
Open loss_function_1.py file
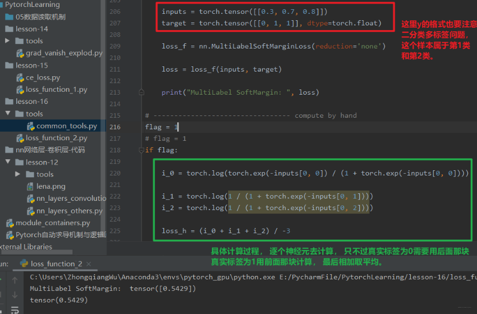pyautogui.click(x=56, y=89)
